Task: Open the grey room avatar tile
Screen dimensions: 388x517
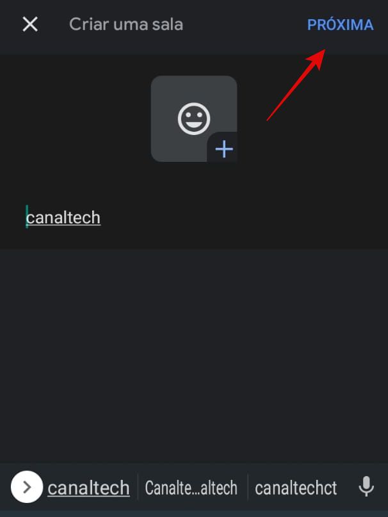Action: 194,119
